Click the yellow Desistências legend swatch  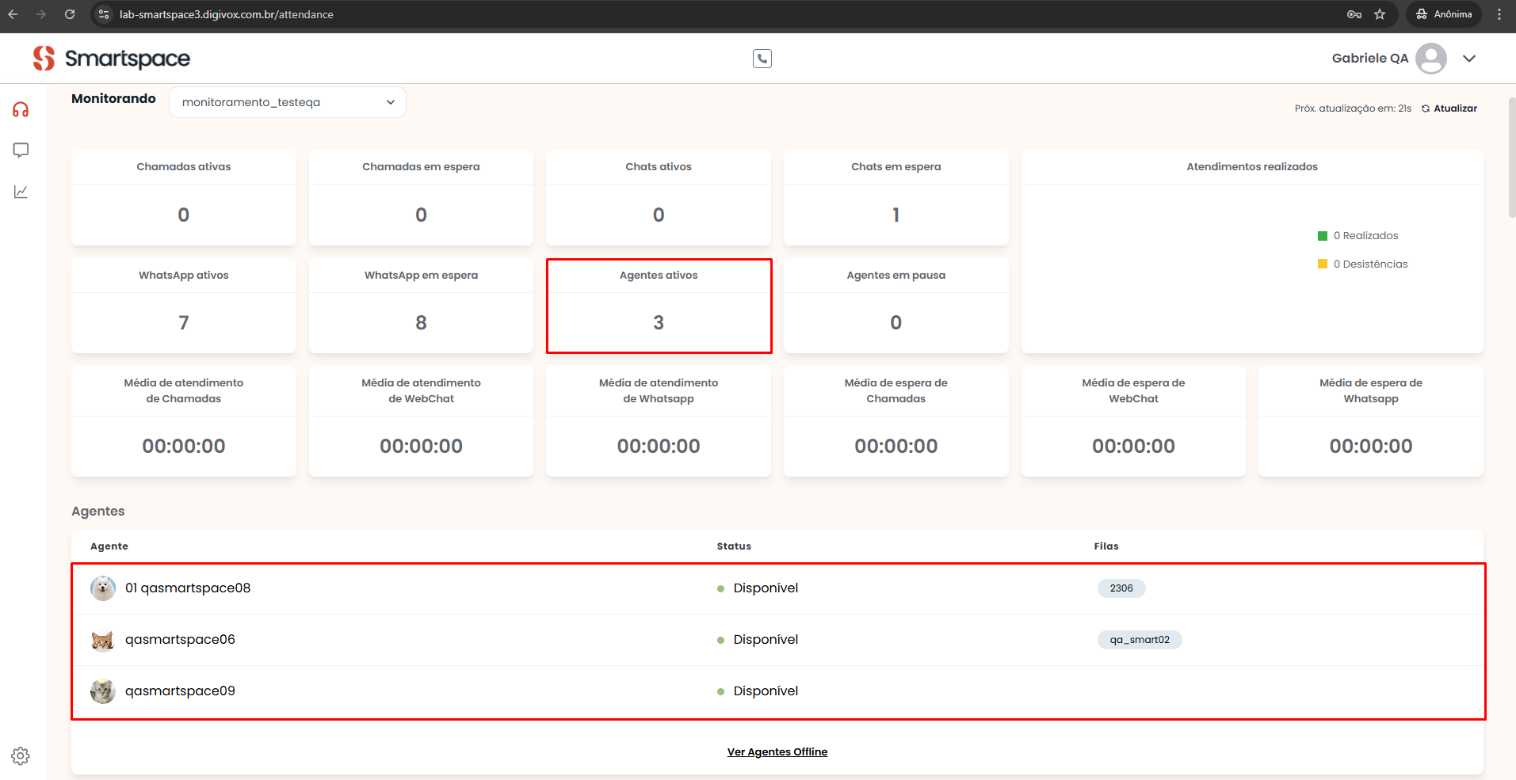point(1322,264)
